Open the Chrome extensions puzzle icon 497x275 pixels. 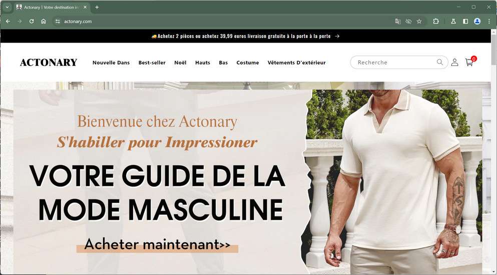(436, 21)
